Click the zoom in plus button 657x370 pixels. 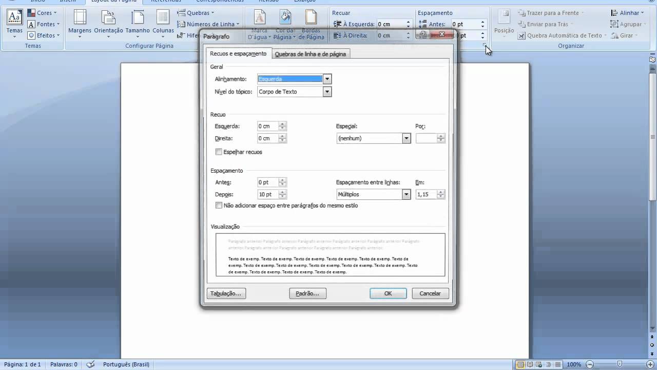pos(651,364)
